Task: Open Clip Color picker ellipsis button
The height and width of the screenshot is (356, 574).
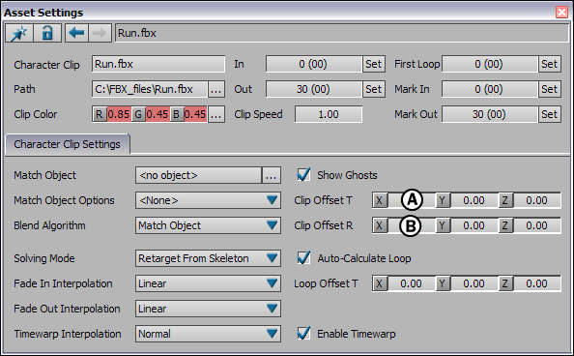Action: coord(216,115)
